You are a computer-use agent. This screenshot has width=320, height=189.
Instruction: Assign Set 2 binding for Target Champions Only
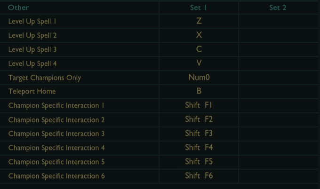[x=278, y=77]
